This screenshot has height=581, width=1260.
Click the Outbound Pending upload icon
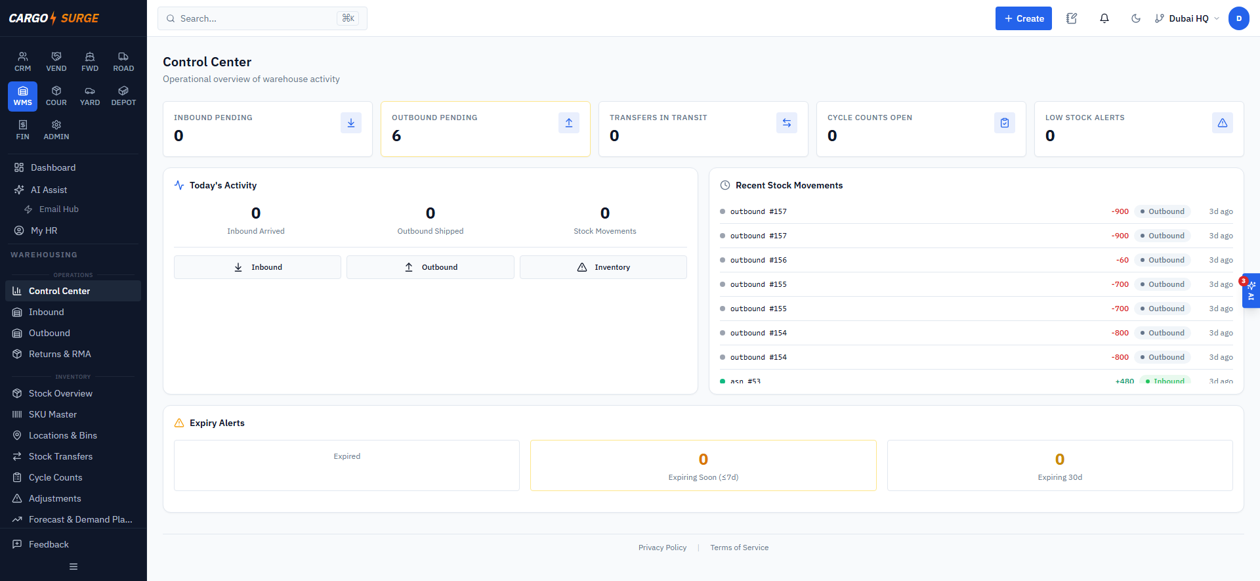coord(569,123)
